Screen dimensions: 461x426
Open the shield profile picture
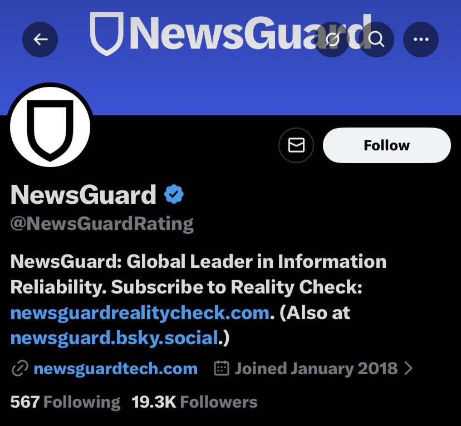(50, 127)
